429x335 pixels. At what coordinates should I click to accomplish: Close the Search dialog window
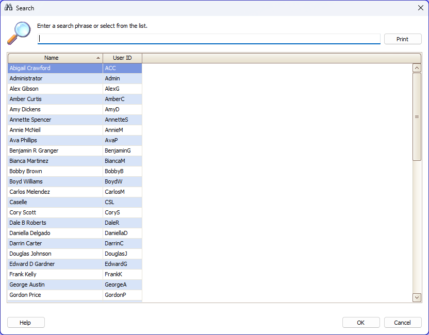coord(421,8)
